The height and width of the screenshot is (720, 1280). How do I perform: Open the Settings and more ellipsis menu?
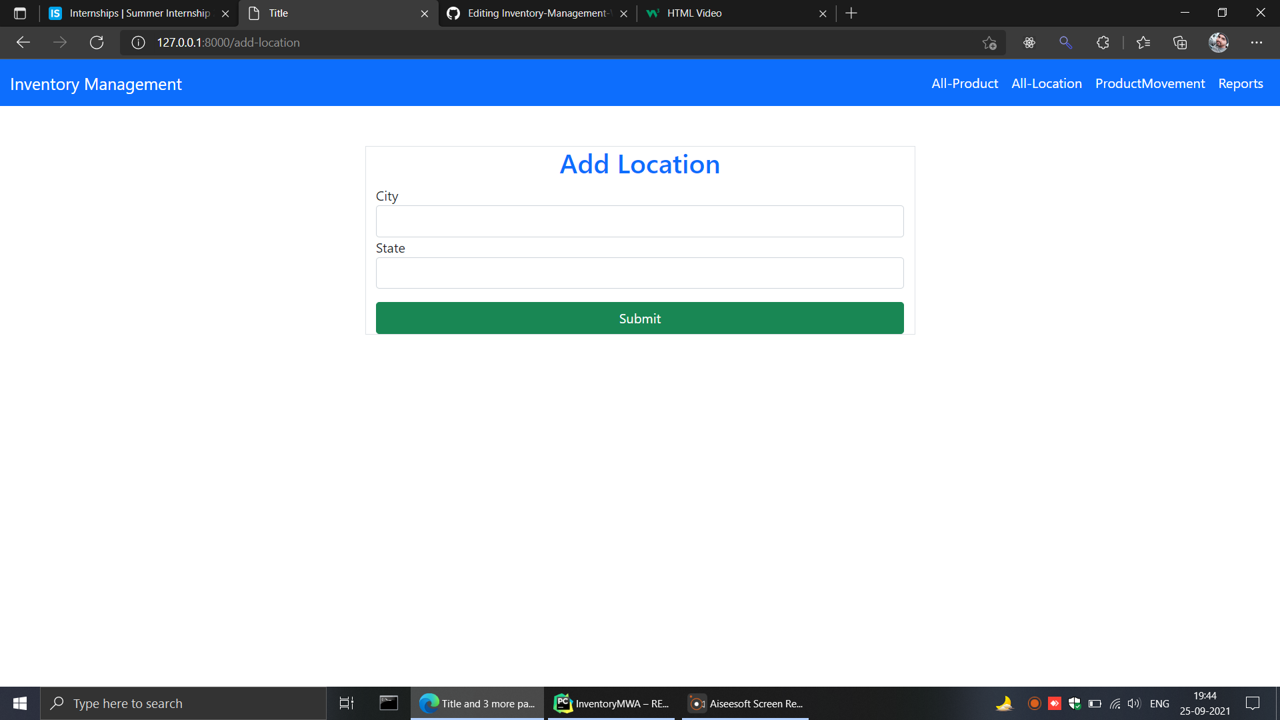1257,42
